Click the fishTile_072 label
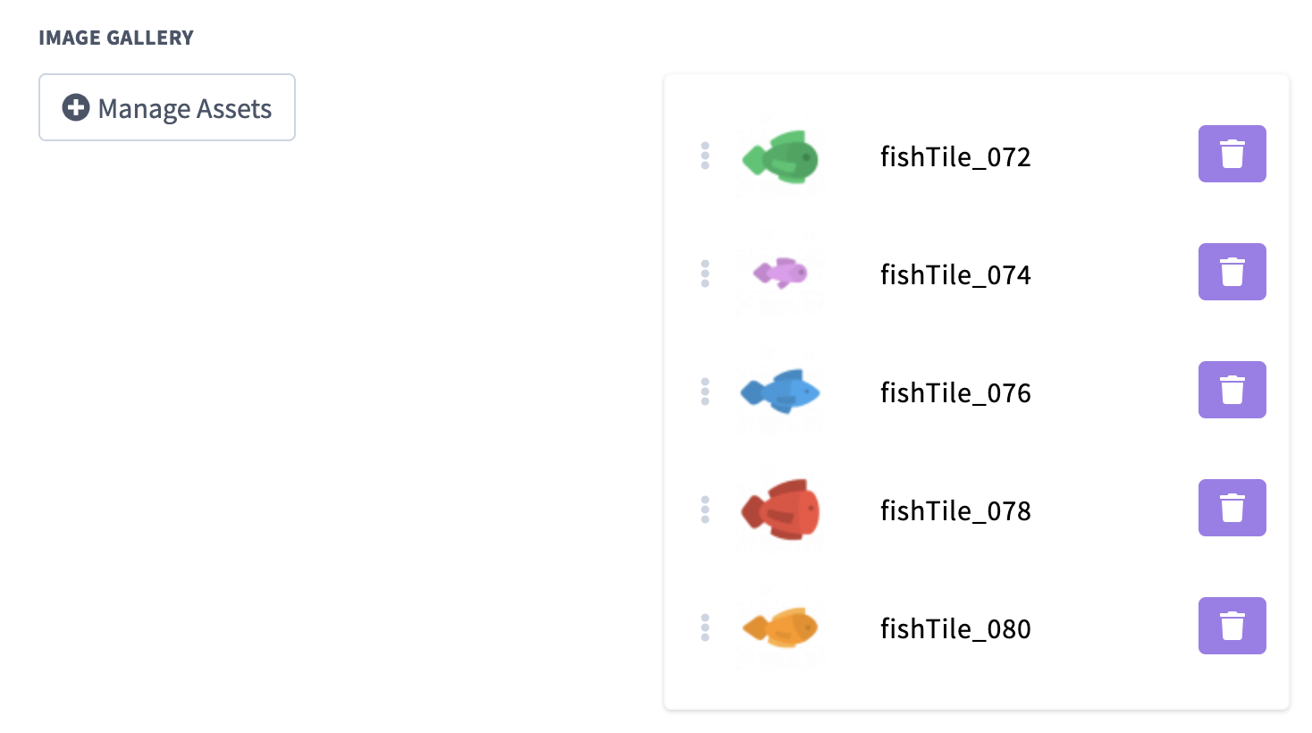 pos(955,157)
